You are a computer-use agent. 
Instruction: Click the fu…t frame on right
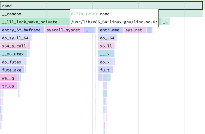click(106, 70)
